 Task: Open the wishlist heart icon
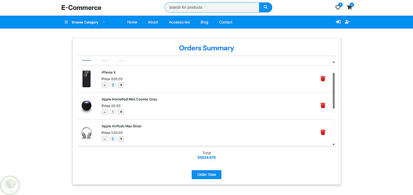[338, 7]
